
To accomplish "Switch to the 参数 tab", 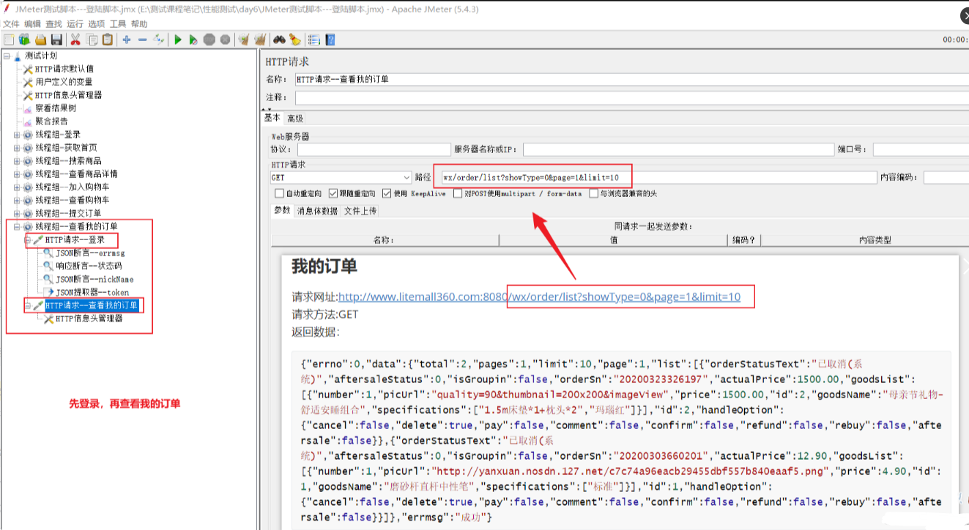I will pos(282,211).
